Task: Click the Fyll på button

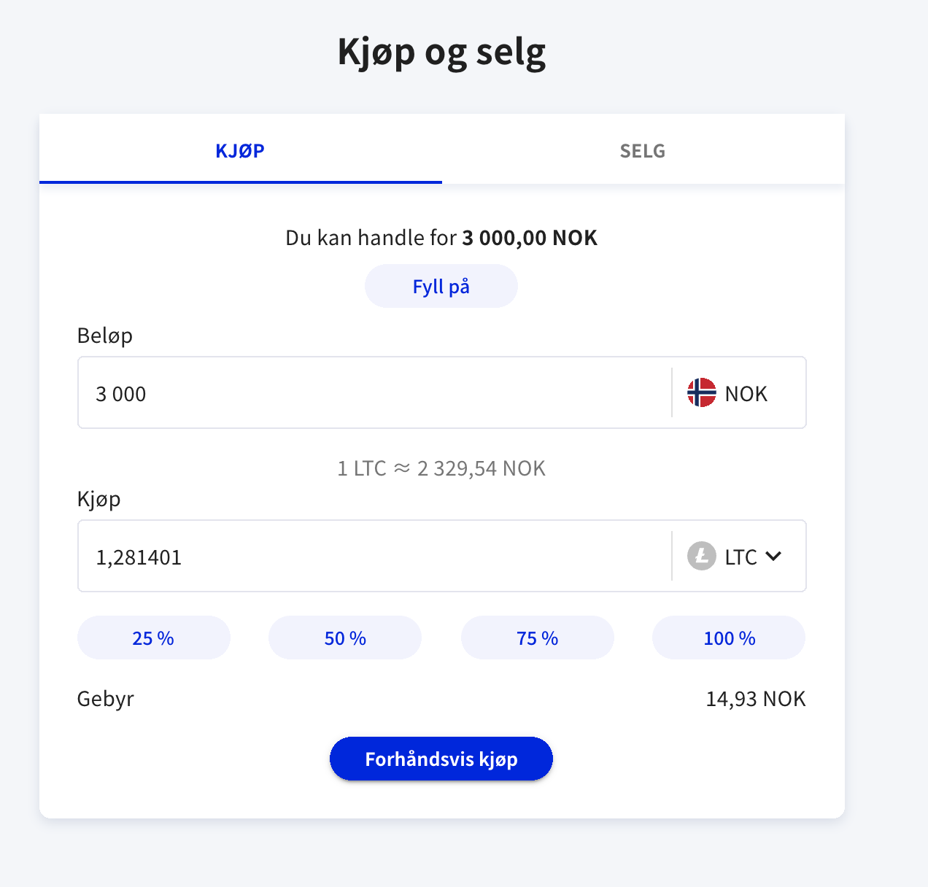Action: point(441,286)
